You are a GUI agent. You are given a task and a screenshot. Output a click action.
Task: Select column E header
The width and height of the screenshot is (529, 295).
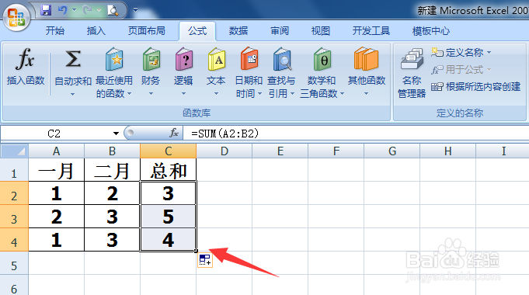click(x=280, y=151)
